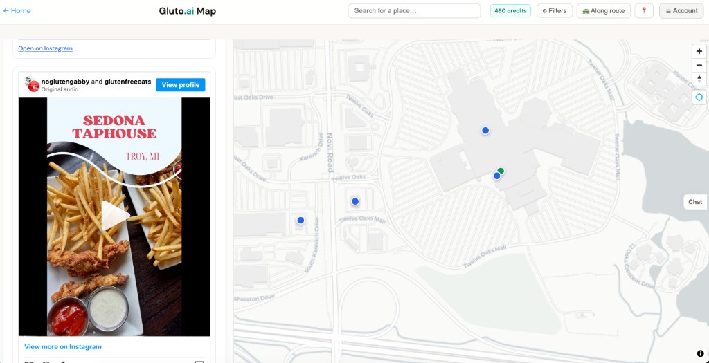
Task: Go back to Home
Action: 17,11
